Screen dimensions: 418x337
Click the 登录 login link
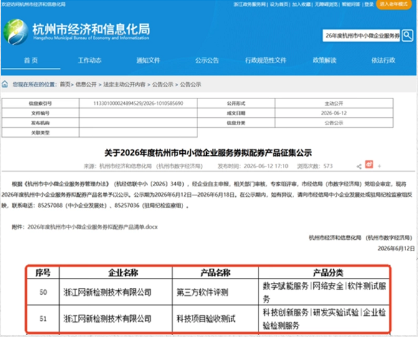pos(369,4)
